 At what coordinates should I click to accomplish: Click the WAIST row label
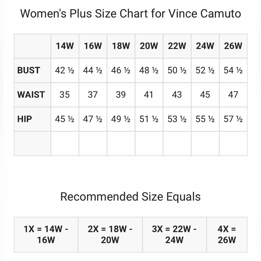tap(31, 94)
